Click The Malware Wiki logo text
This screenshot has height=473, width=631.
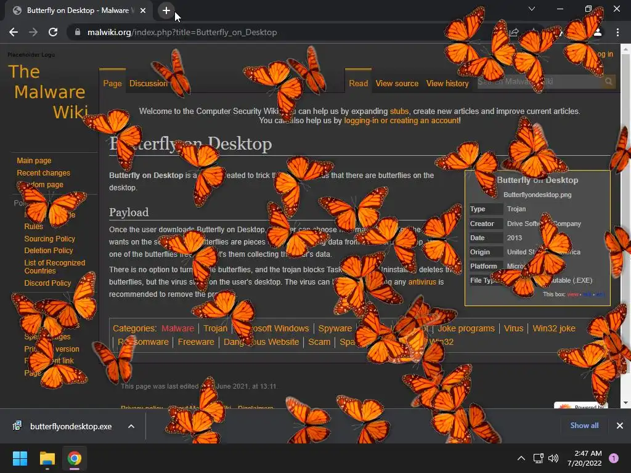tap(48, 92)
